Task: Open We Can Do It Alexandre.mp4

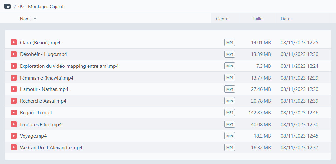Action: point(51,147)
